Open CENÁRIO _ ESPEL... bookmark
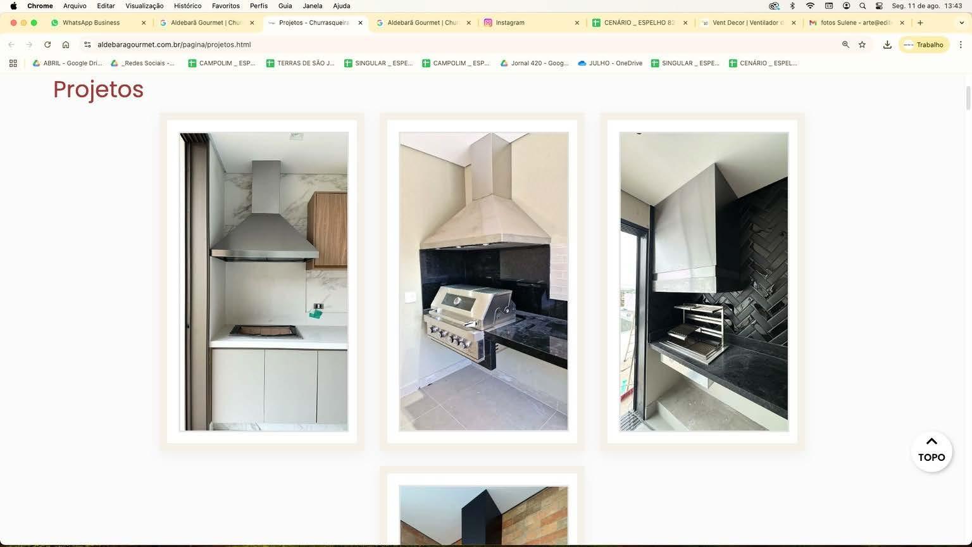Viewport: 972px width, 547px height. point(763,63)
